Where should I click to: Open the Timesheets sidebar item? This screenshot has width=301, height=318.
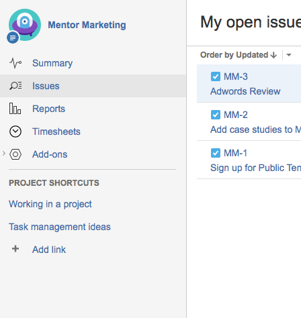93,131
